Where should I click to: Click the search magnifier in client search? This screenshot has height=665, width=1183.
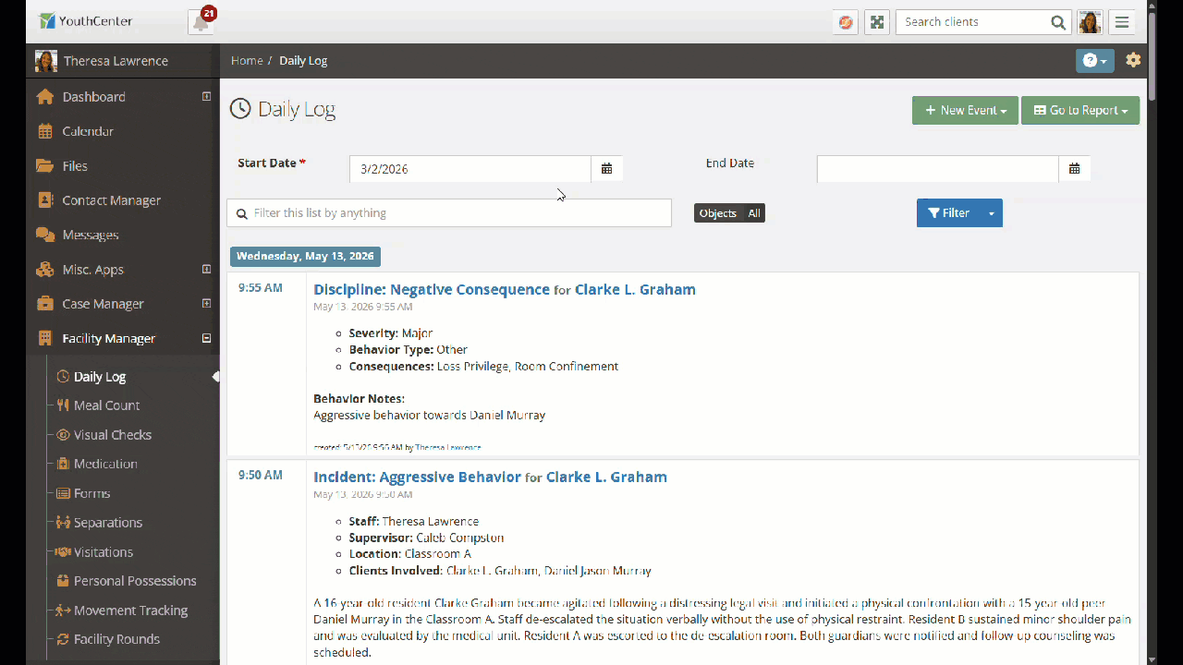pyautogui.click(x=1058, y=22)
